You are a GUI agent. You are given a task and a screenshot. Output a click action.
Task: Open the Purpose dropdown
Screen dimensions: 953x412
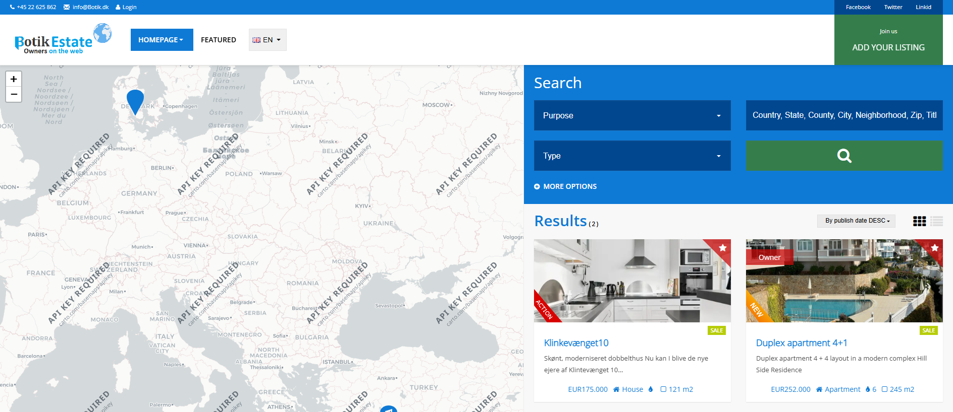[x=632, y=115]
